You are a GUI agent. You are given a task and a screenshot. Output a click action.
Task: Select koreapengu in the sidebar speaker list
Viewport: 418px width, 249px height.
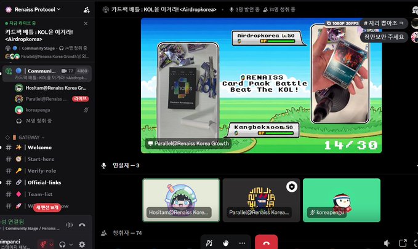click(x=38, y=110)
